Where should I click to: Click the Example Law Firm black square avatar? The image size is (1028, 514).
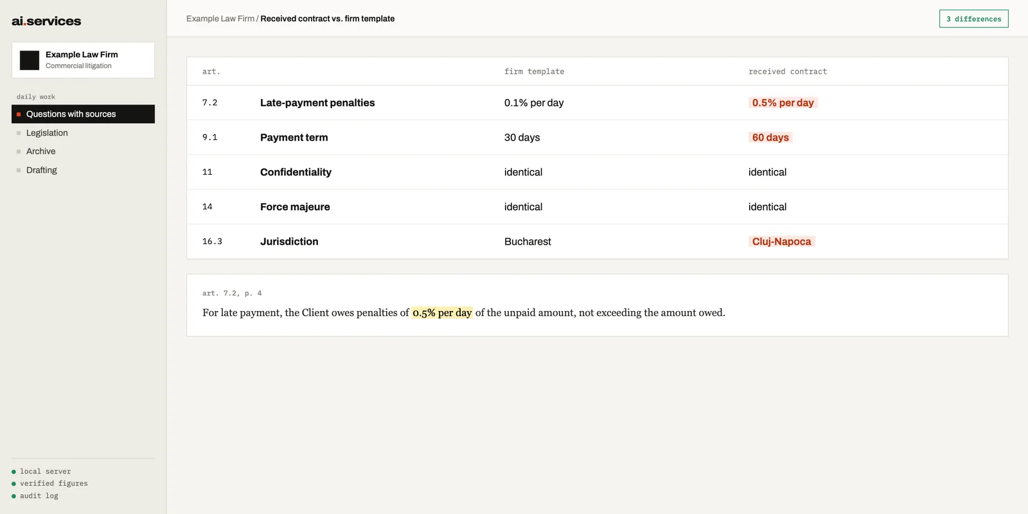click(30, 60)
